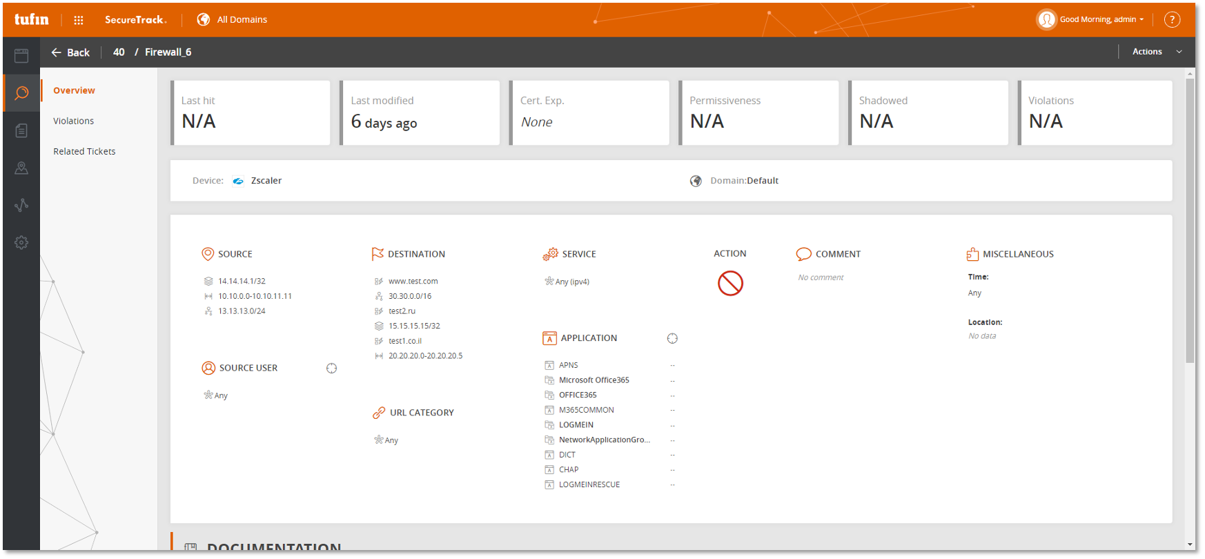The image size is (1205, 559).
Task: Click the red deny action icon
Action: (730, 283)
